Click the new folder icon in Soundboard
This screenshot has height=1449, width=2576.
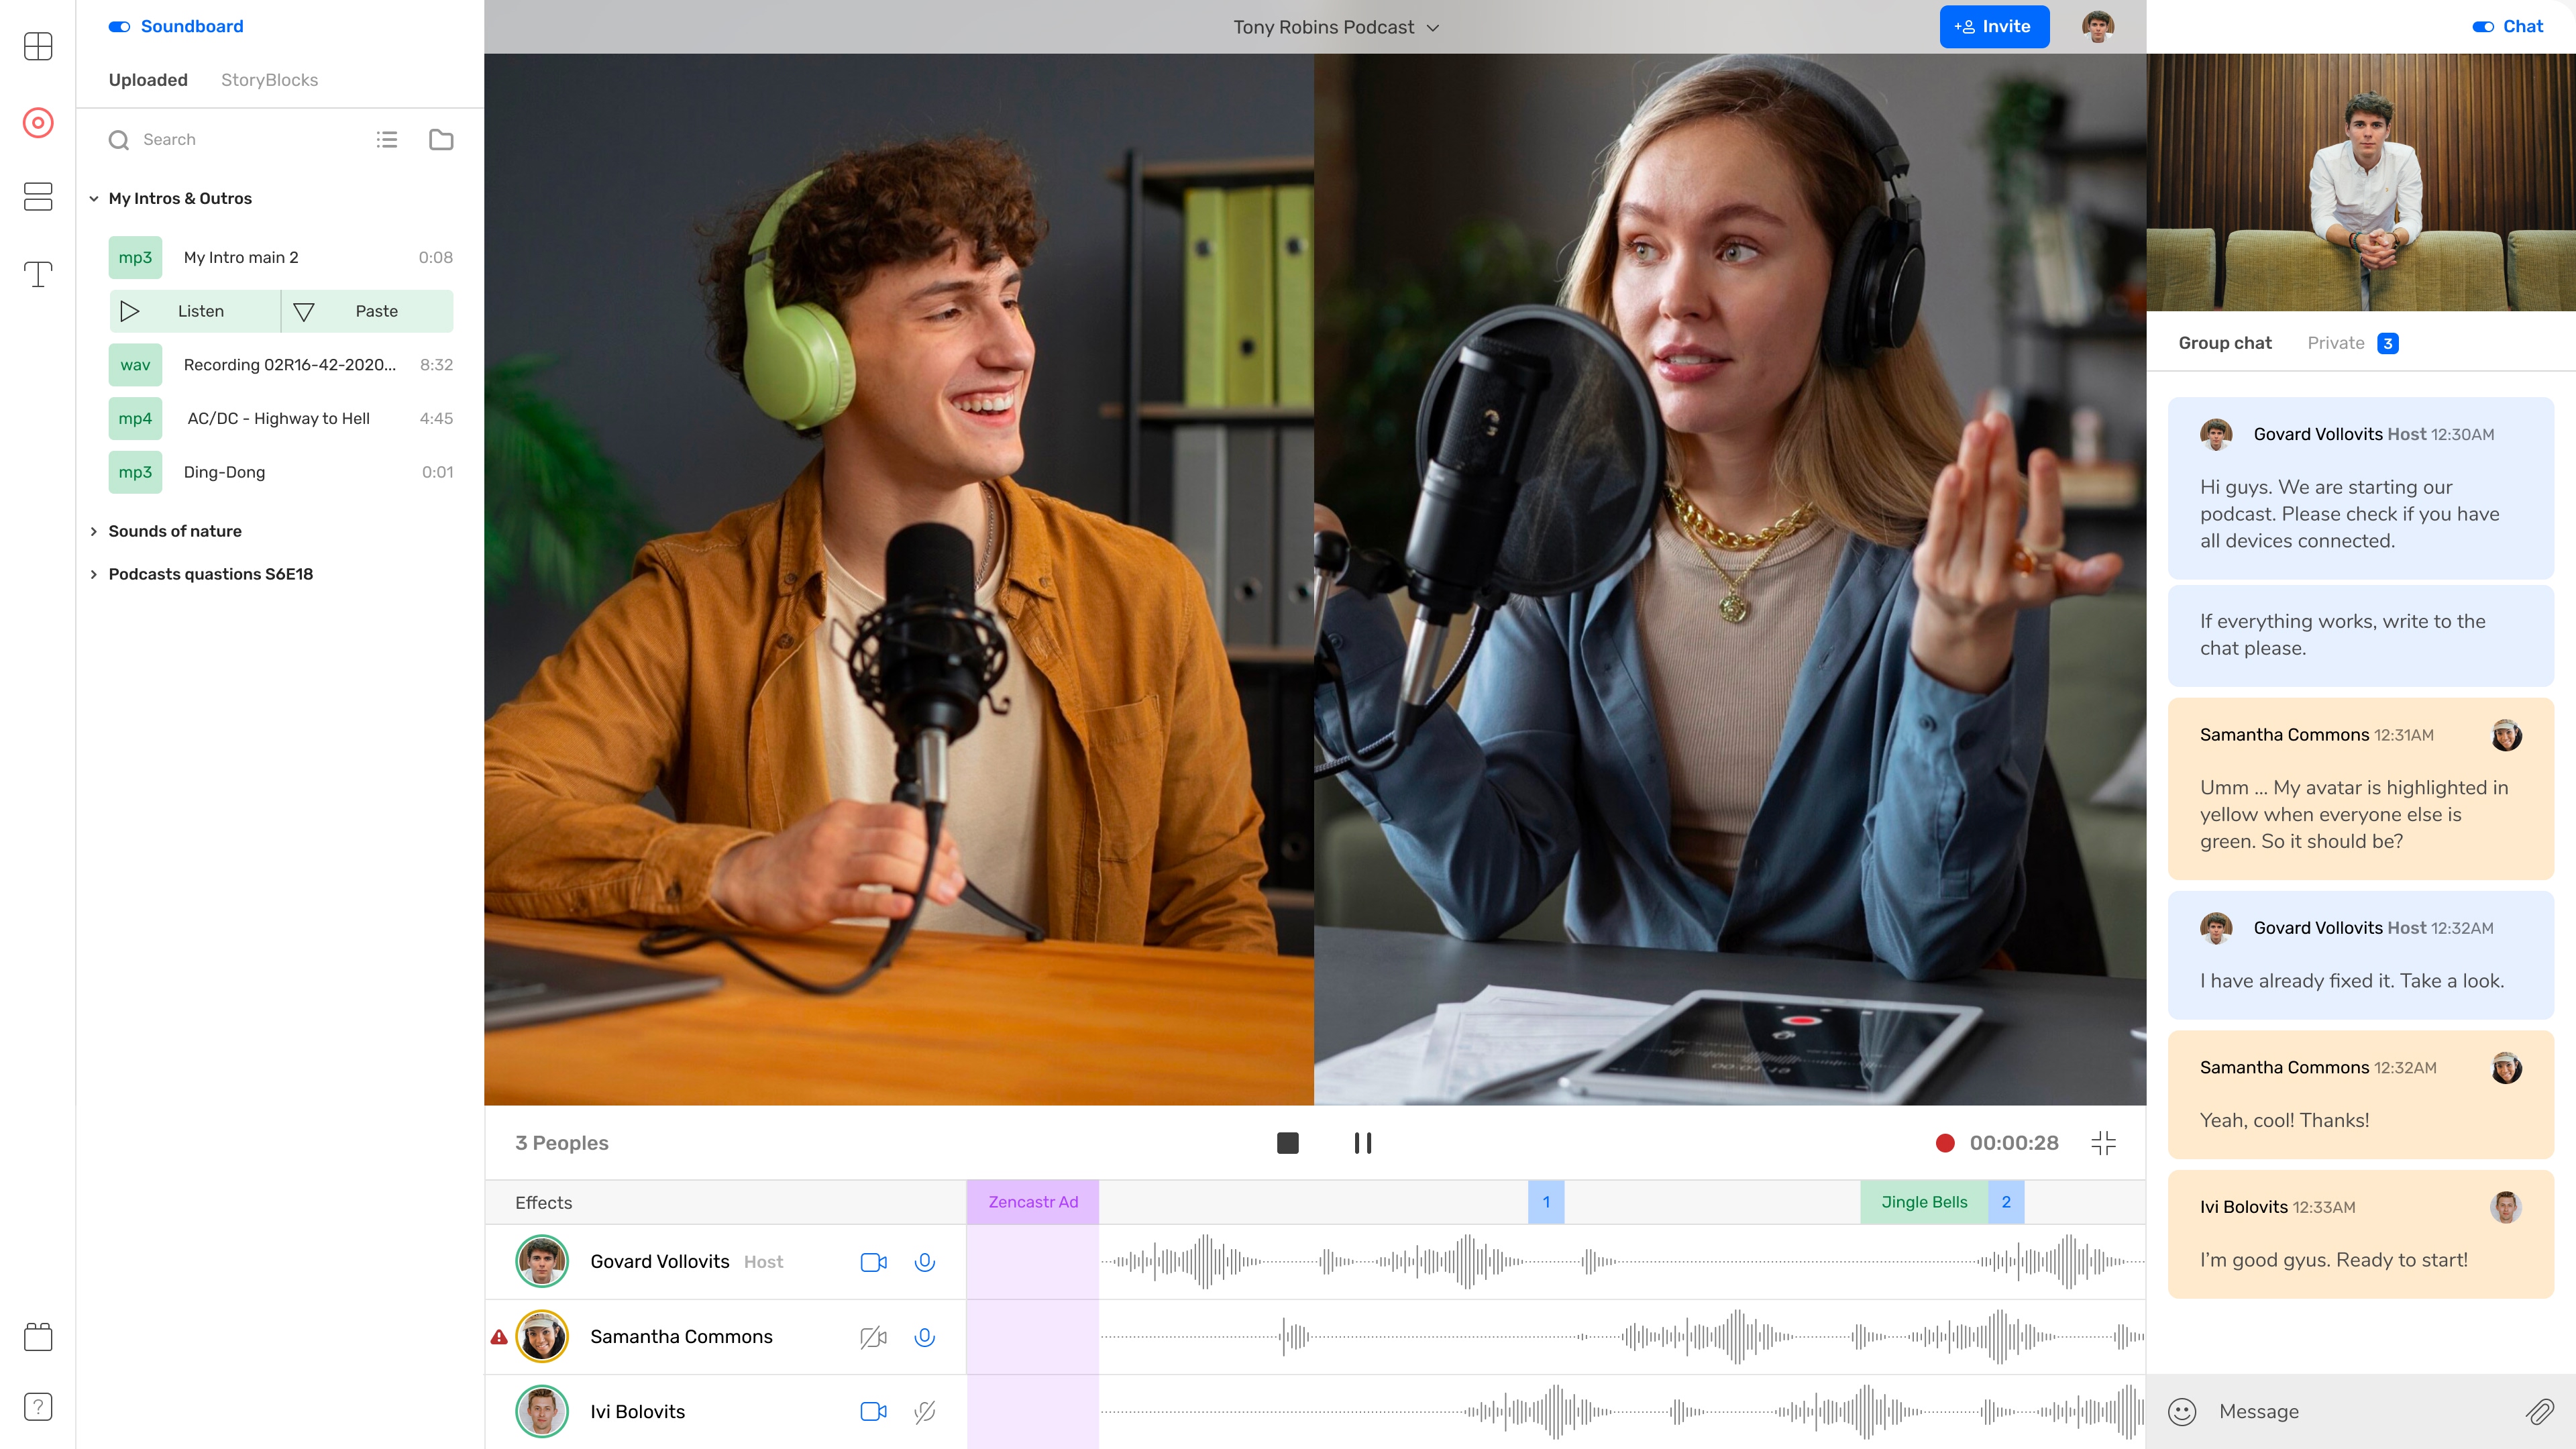(x=441, y=140)
